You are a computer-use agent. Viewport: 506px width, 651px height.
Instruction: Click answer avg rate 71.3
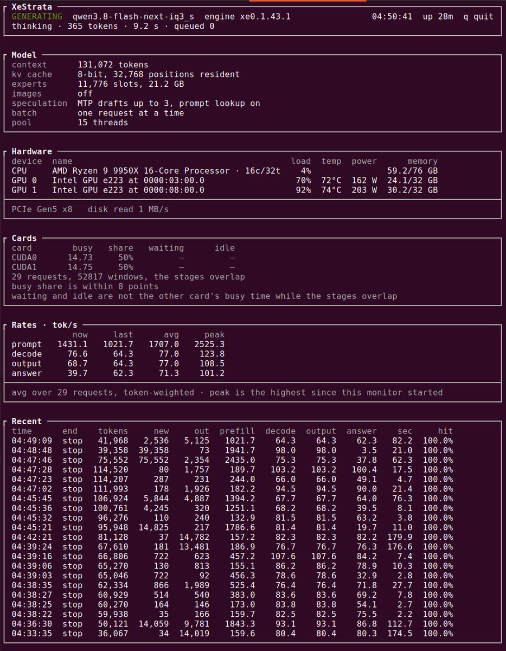click(x=169, y=373)
